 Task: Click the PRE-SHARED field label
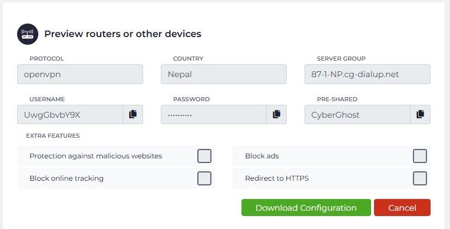337,99
